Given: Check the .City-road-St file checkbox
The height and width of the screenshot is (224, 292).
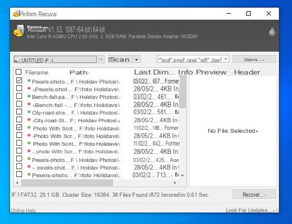Looking at the screenshot, I should [19, 119].
